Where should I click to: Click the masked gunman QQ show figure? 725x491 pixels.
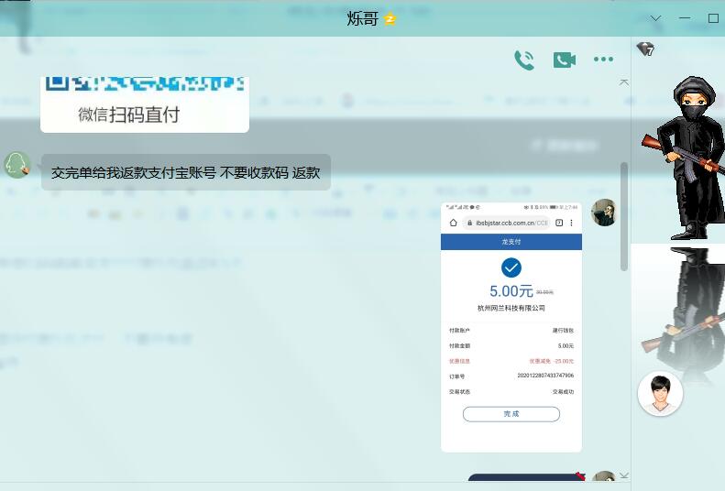click(686, 157)
